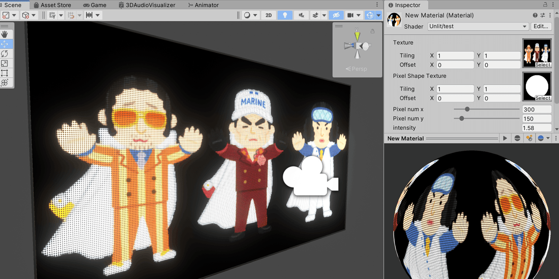Viewport: 559px width, 279px height.
Task: Select the Rect transform tool
Action: pos(5,73)
